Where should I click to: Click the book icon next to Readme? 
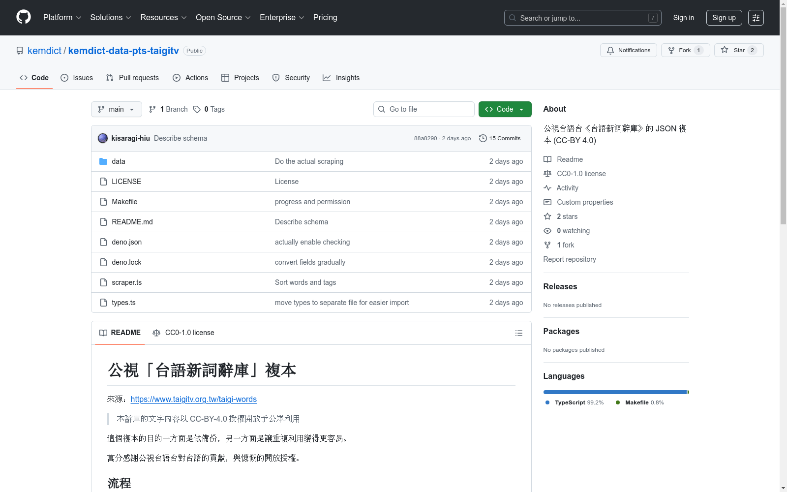tap(547, 159)
